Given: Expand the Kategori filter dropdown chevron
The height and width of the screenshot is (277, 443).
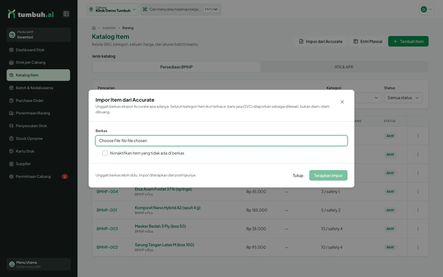Looking at the screenshot, I should coord(376,98).
